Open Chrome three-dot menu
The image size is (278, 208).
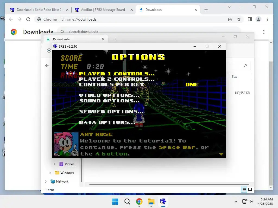click(x=267, y=19)
